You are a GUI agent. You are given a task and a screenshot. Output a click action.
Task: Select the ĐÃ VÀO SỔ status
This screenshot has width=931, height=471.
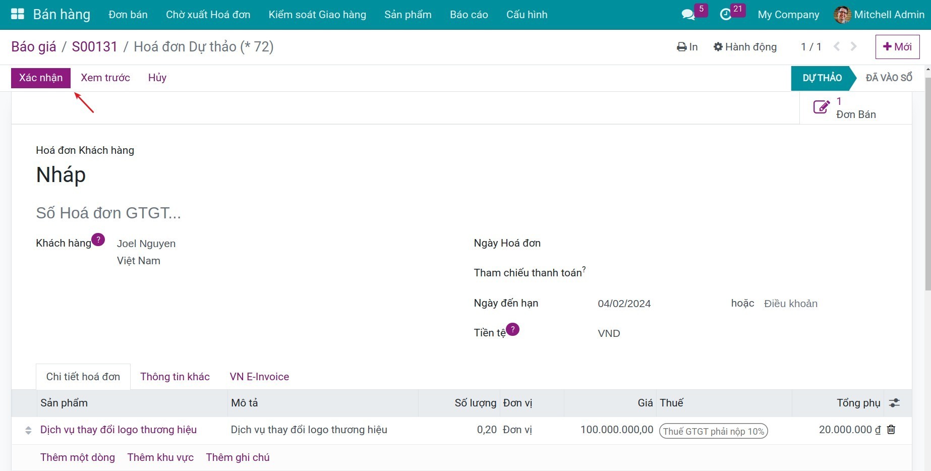[889, 78]
